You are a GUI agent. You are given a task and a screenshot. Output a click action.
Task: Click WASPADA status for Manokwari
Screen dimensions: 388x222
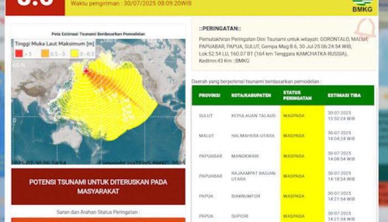click(294, 156)
